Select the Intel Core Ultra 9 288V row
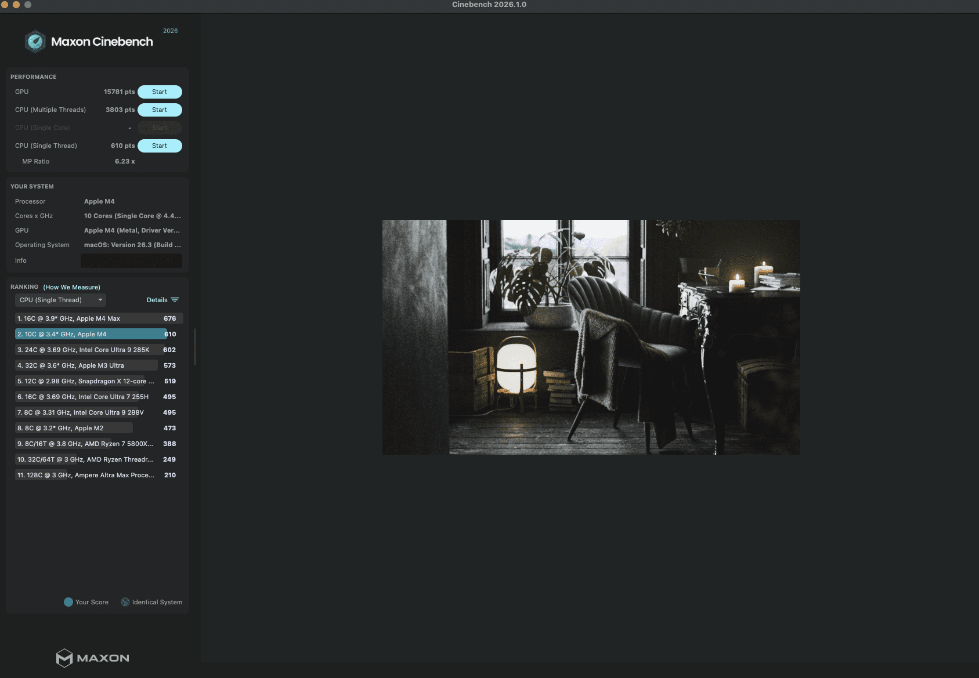 [x=99, y=412]
